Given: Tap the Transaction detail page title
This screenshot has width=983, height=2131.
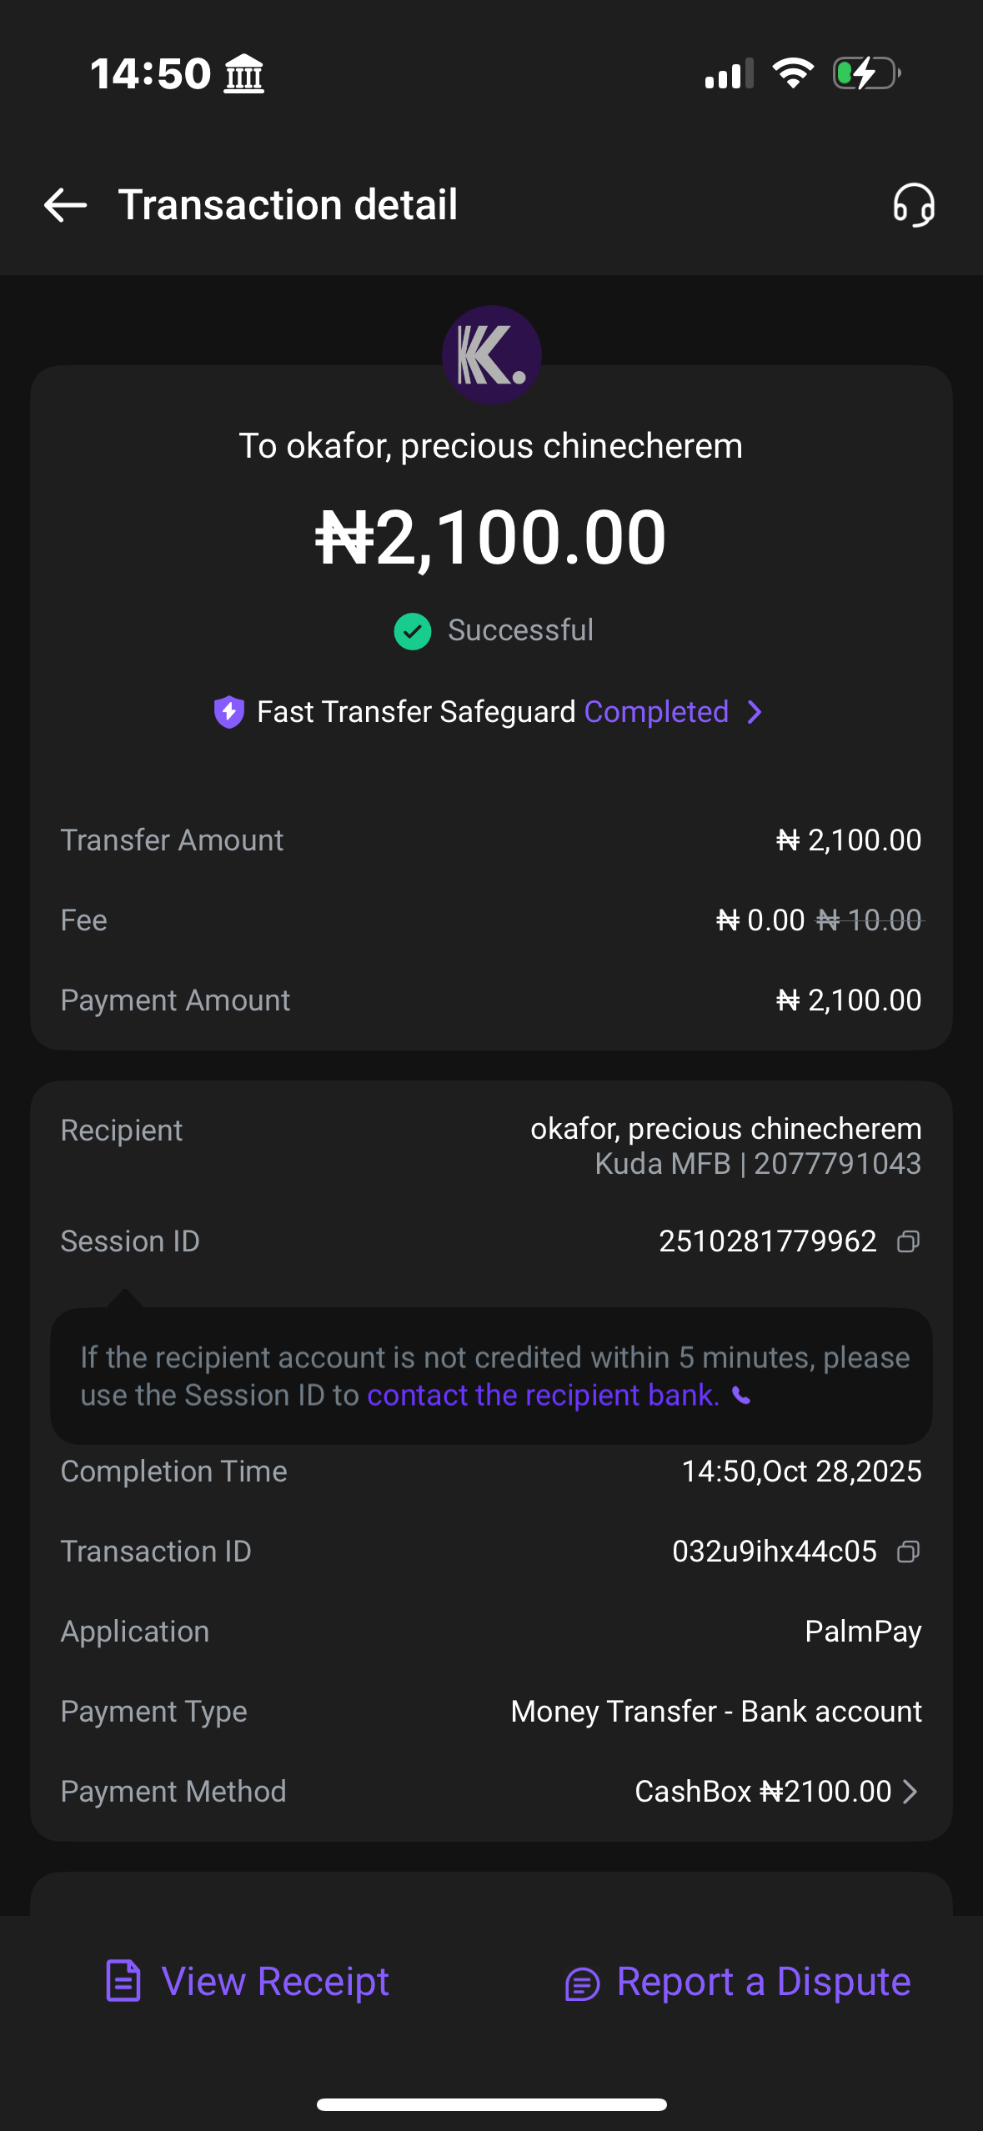Looking at the screenshot, I should pos(288,205).
